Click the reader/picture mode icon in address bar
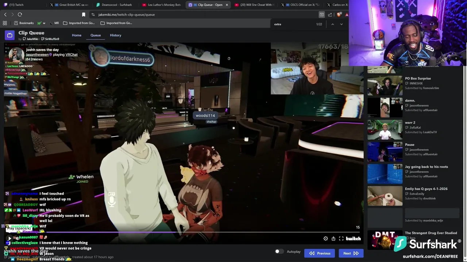 point(321,15)
